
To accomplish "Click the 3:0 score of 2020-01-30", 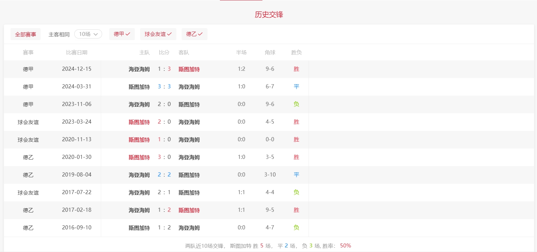I will coord(164,157).
